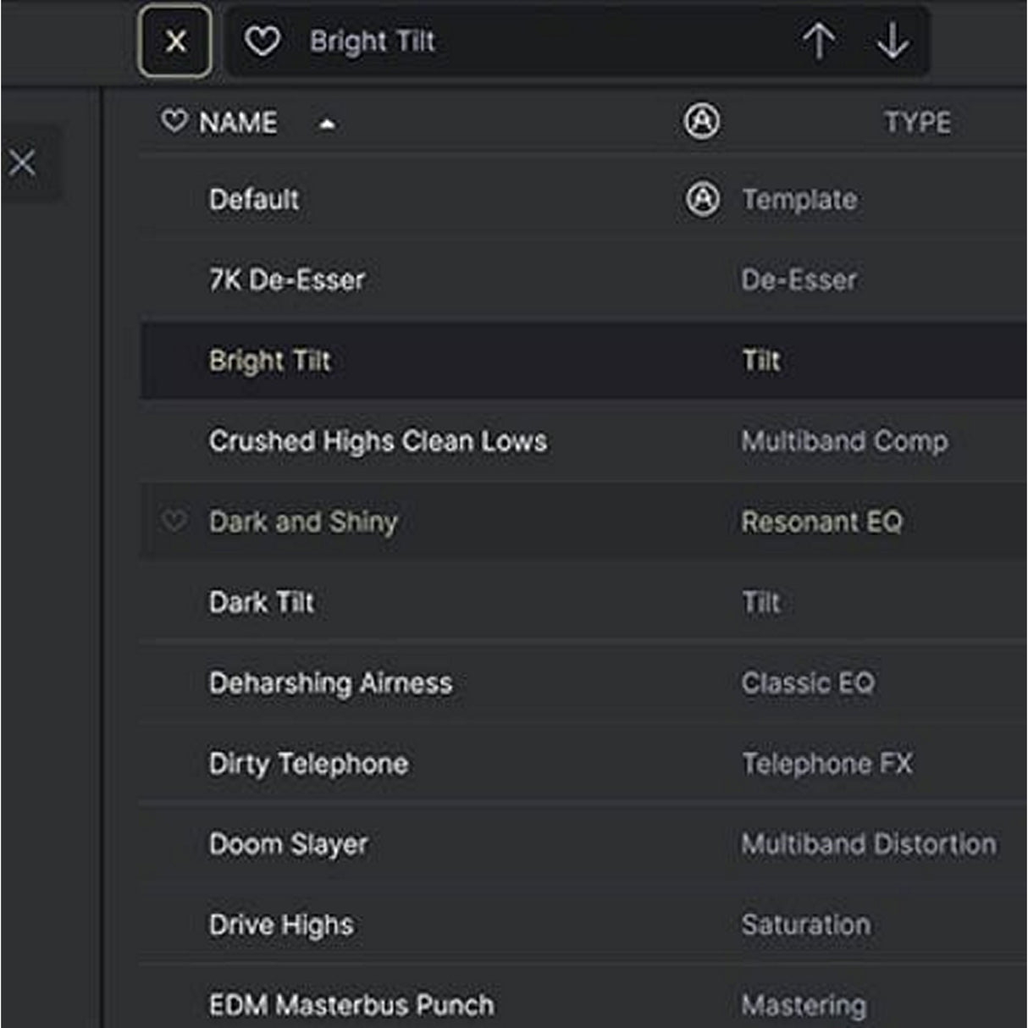The width and height of the screenshot is (1028, 1028).
Task: Favorite the Dark and Shiny preset
Action: tap(175, 522)
